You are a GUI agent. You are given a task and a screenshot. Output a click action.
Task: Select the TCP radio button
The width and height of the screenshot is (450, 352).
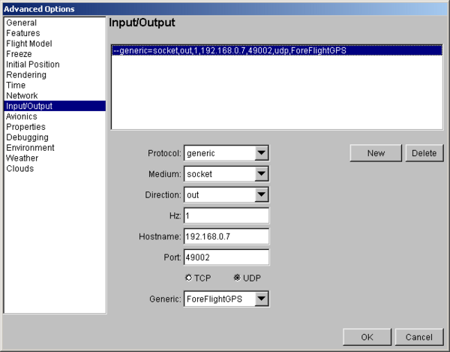point(189,278)
